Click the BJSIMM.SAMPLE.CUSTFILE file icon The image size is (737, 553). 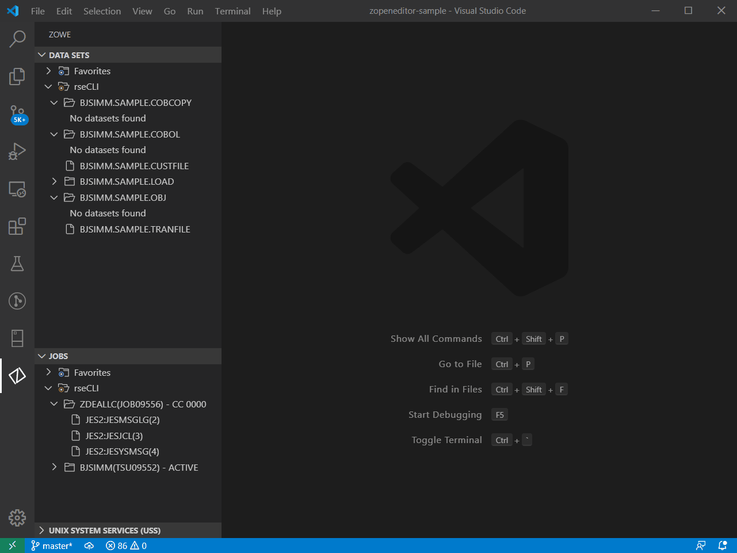click(70, 166)
